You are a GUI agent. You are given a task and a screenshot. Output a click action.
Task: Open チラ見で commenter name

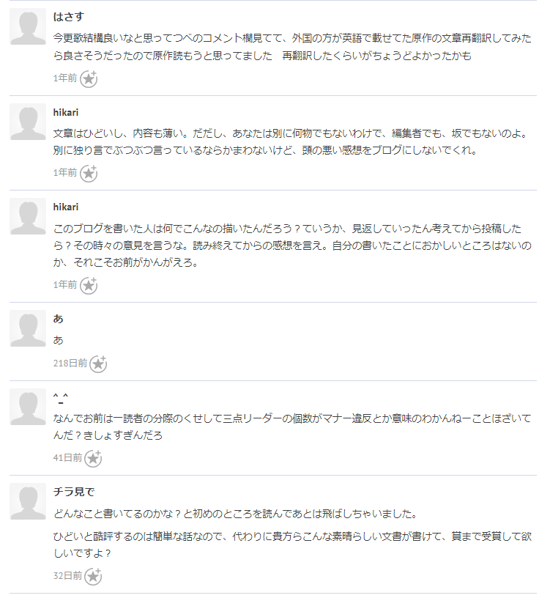pos(73,492)
